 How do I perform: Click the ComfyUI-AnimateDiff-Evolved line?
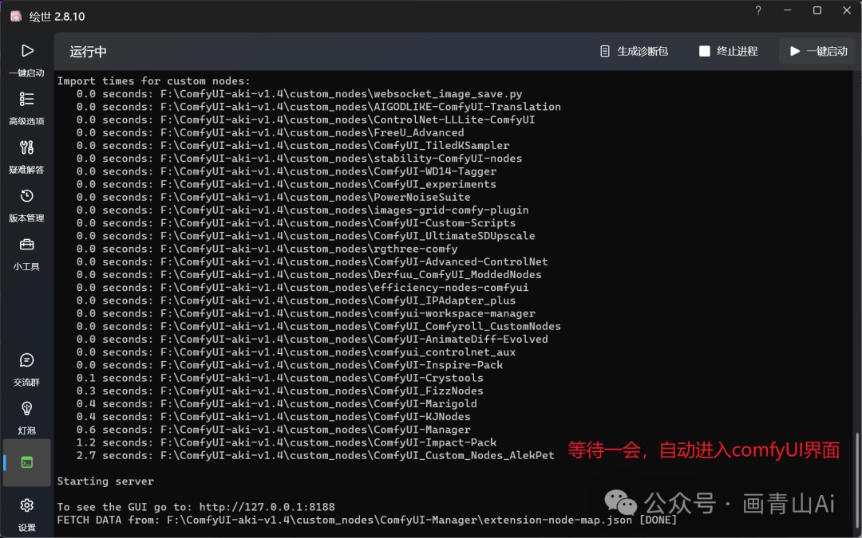click(x=312, y=339)
